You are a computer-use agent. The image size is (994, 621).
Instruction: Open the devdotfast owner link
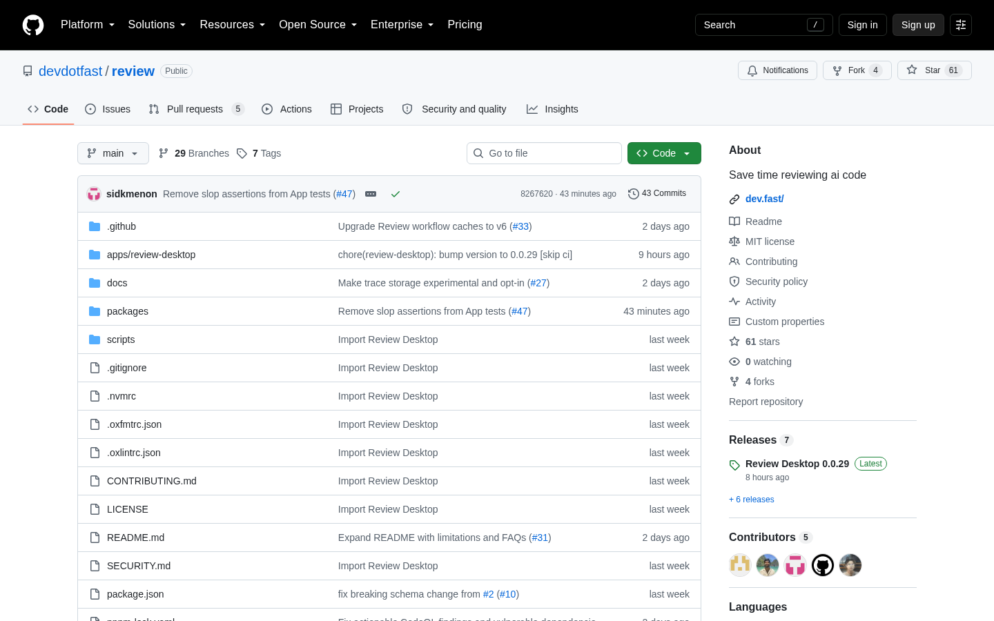(x=70, y=71)
